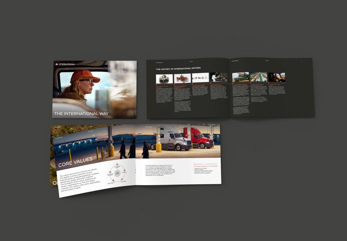Select the factory assembly line photo in the timeline
This screenshot has height=241, width=347.
(259, 77)
